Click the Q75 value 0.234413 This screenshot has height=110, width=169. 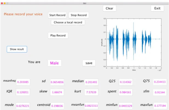[x=160, y=82]
